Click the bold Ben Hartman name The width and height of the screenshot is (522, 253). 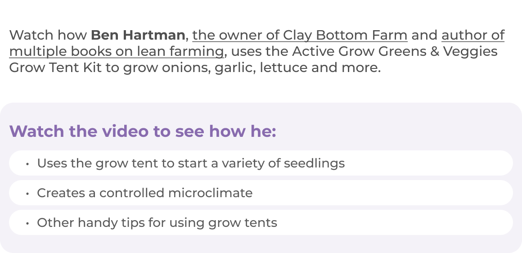tap(138, 35)
